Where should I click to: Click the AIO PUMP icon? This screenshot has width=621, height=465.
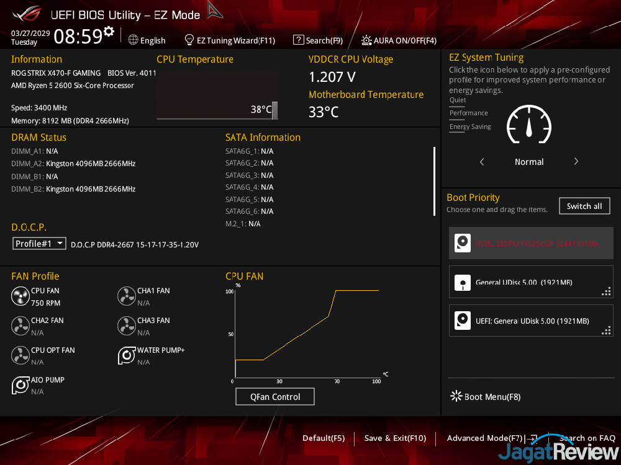tap(20, 386)
